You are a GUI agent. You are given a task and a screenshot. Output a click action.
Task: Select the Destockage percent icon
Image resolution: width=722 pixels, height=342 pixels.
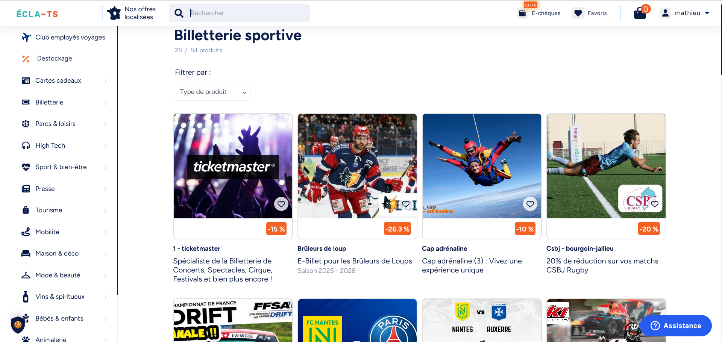tap(26, 59)
